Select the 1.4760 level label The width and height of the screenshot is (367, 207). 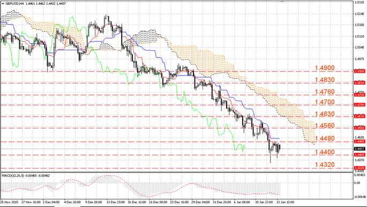(325, 92)
